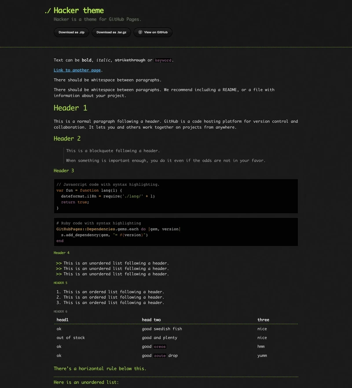Click the 'yumm' table cell
The height and width of the screenshot is (388, 352).
click(x=262, y=355)
